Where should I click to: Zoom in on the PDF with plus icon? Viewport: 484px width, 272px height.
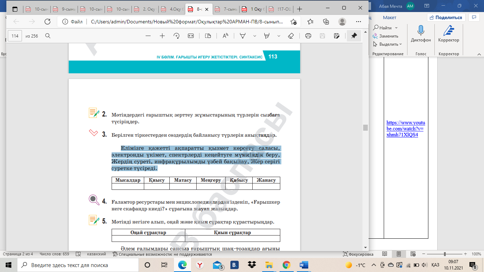tap(162, 36)
